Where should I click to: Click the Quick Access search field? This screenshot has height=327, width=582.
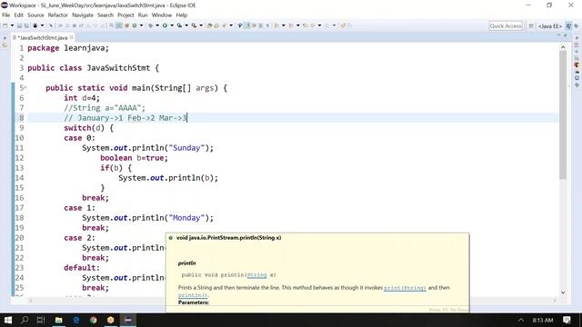506,26
